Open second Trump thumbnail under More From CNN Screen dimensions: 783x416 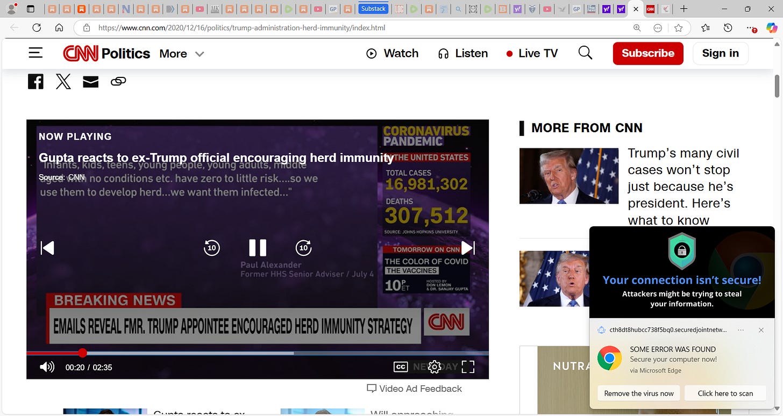click(x=554, y=278)
